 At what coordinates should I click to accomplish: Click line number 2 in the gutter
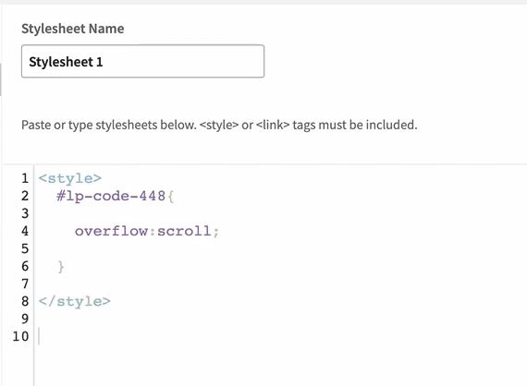[x=25, y=196]
